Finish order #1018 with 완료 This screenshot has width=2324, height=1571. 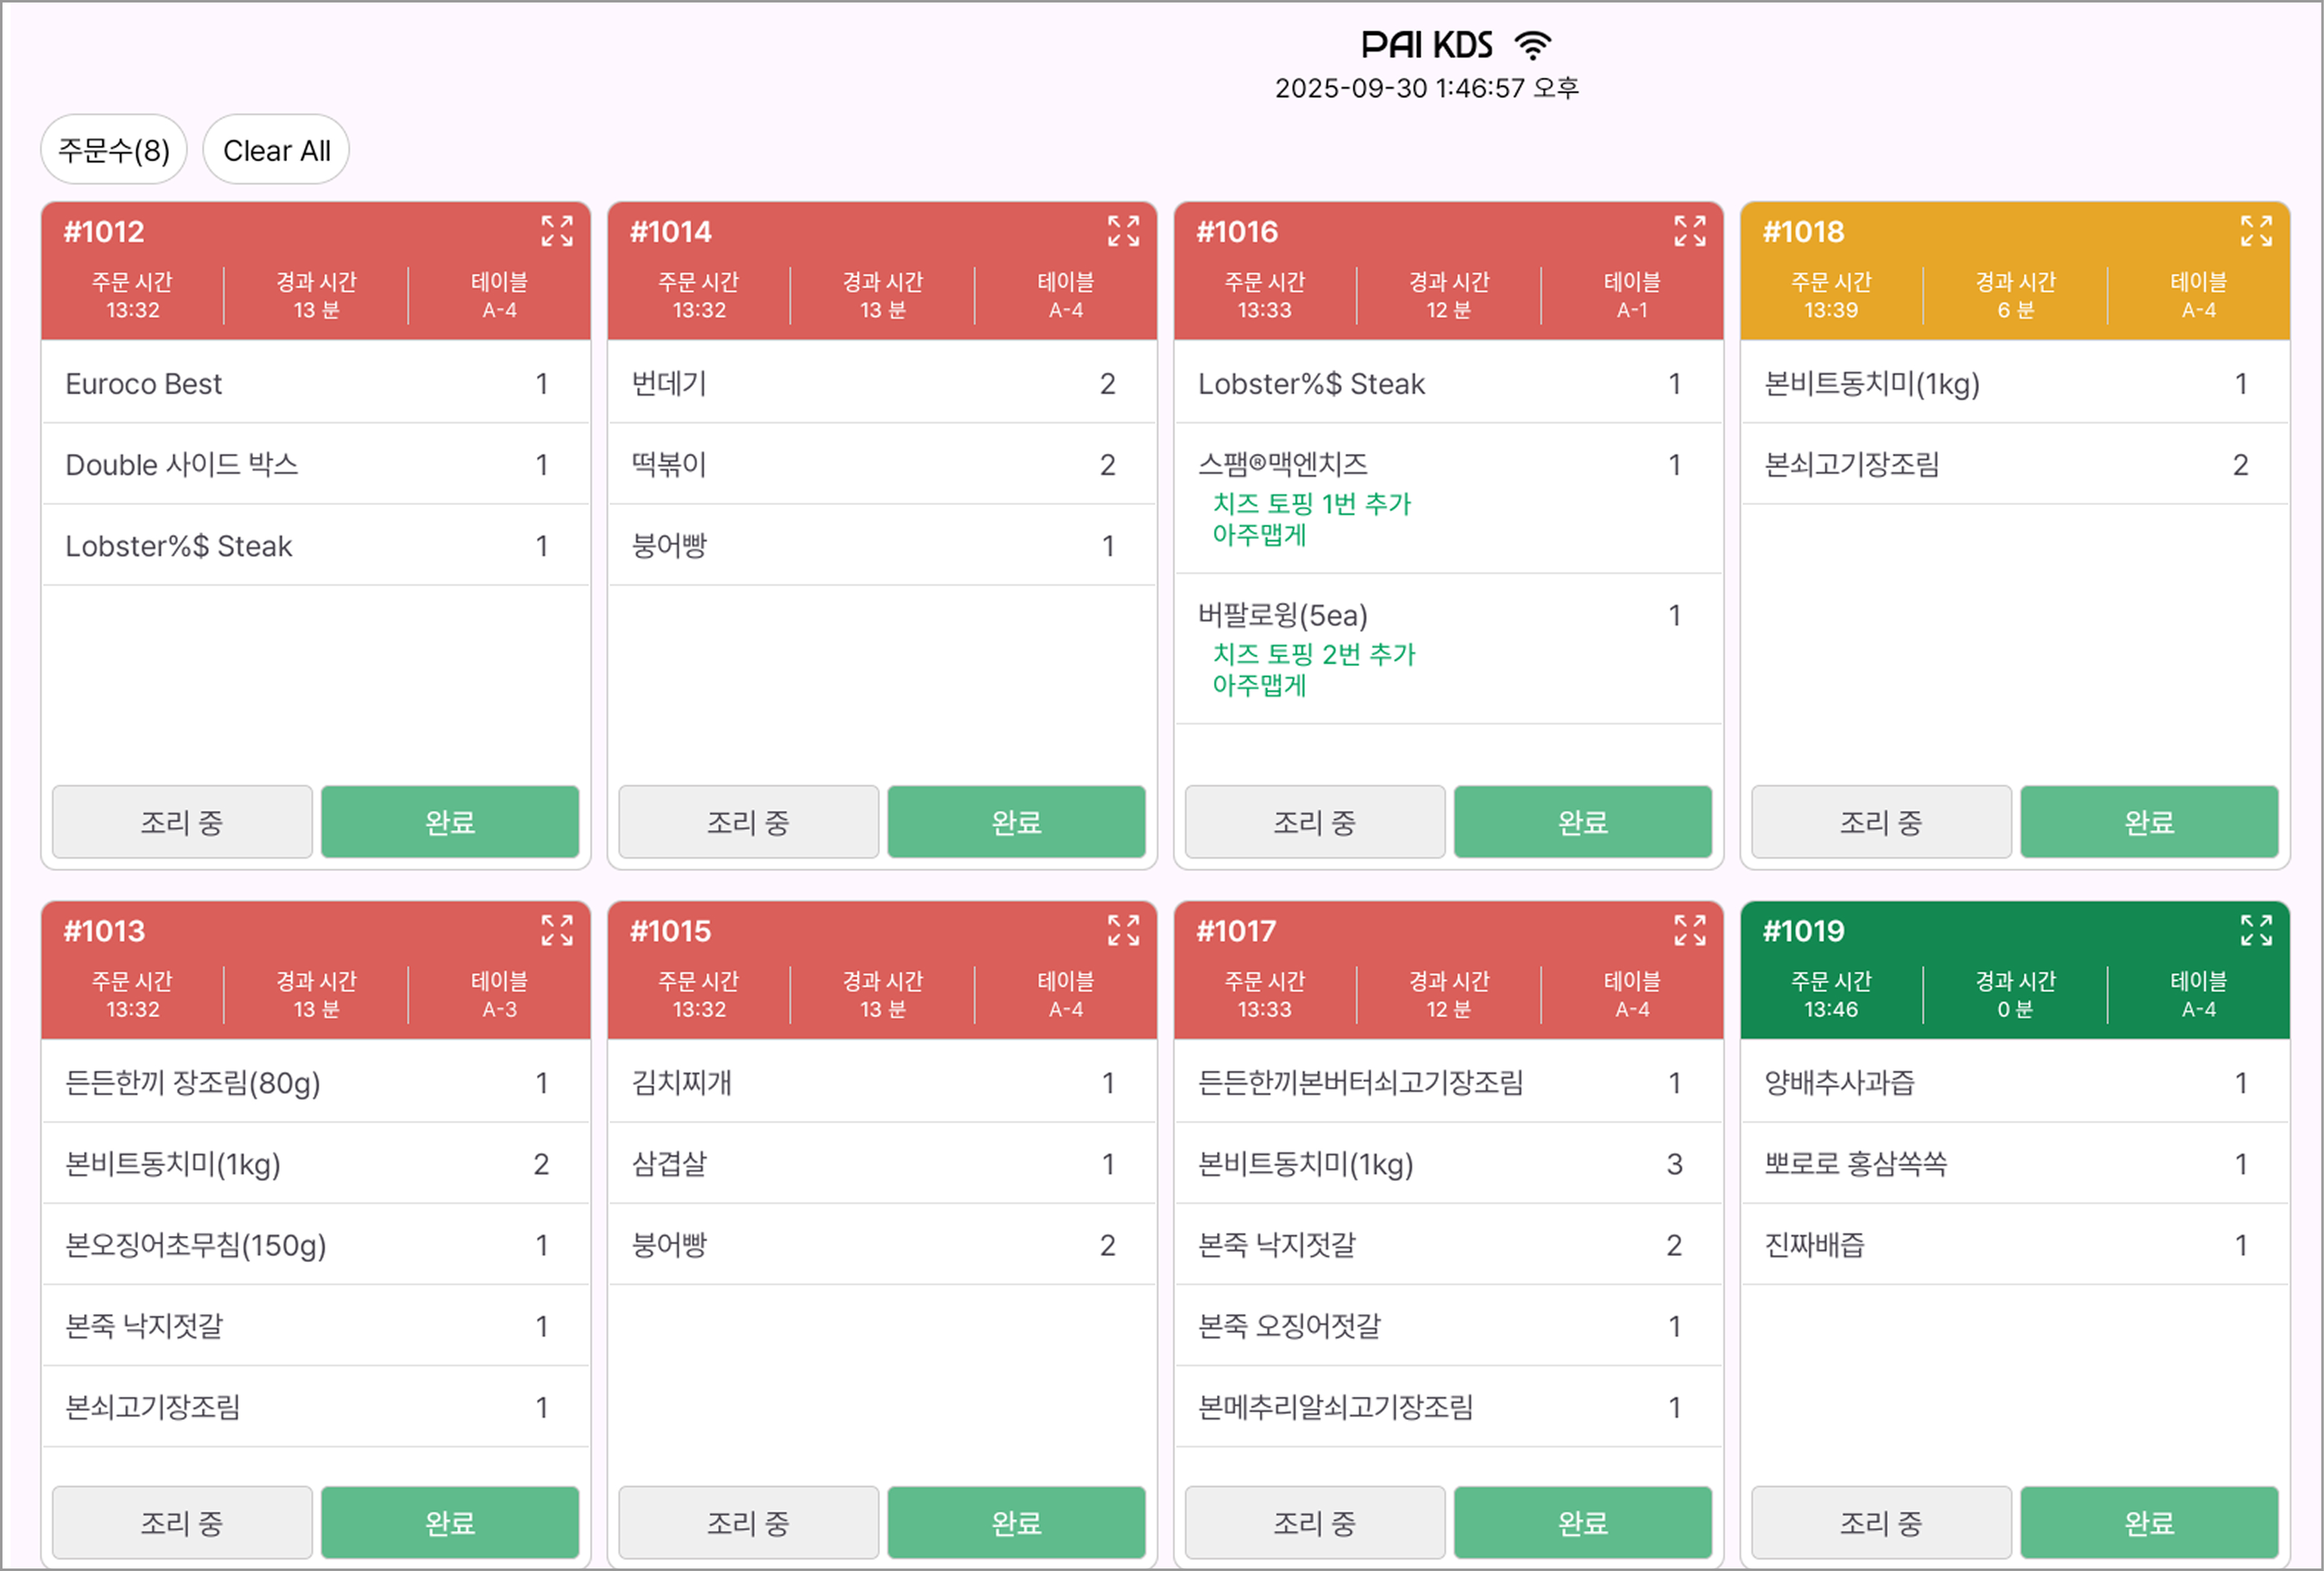[x=2149, y=822]
